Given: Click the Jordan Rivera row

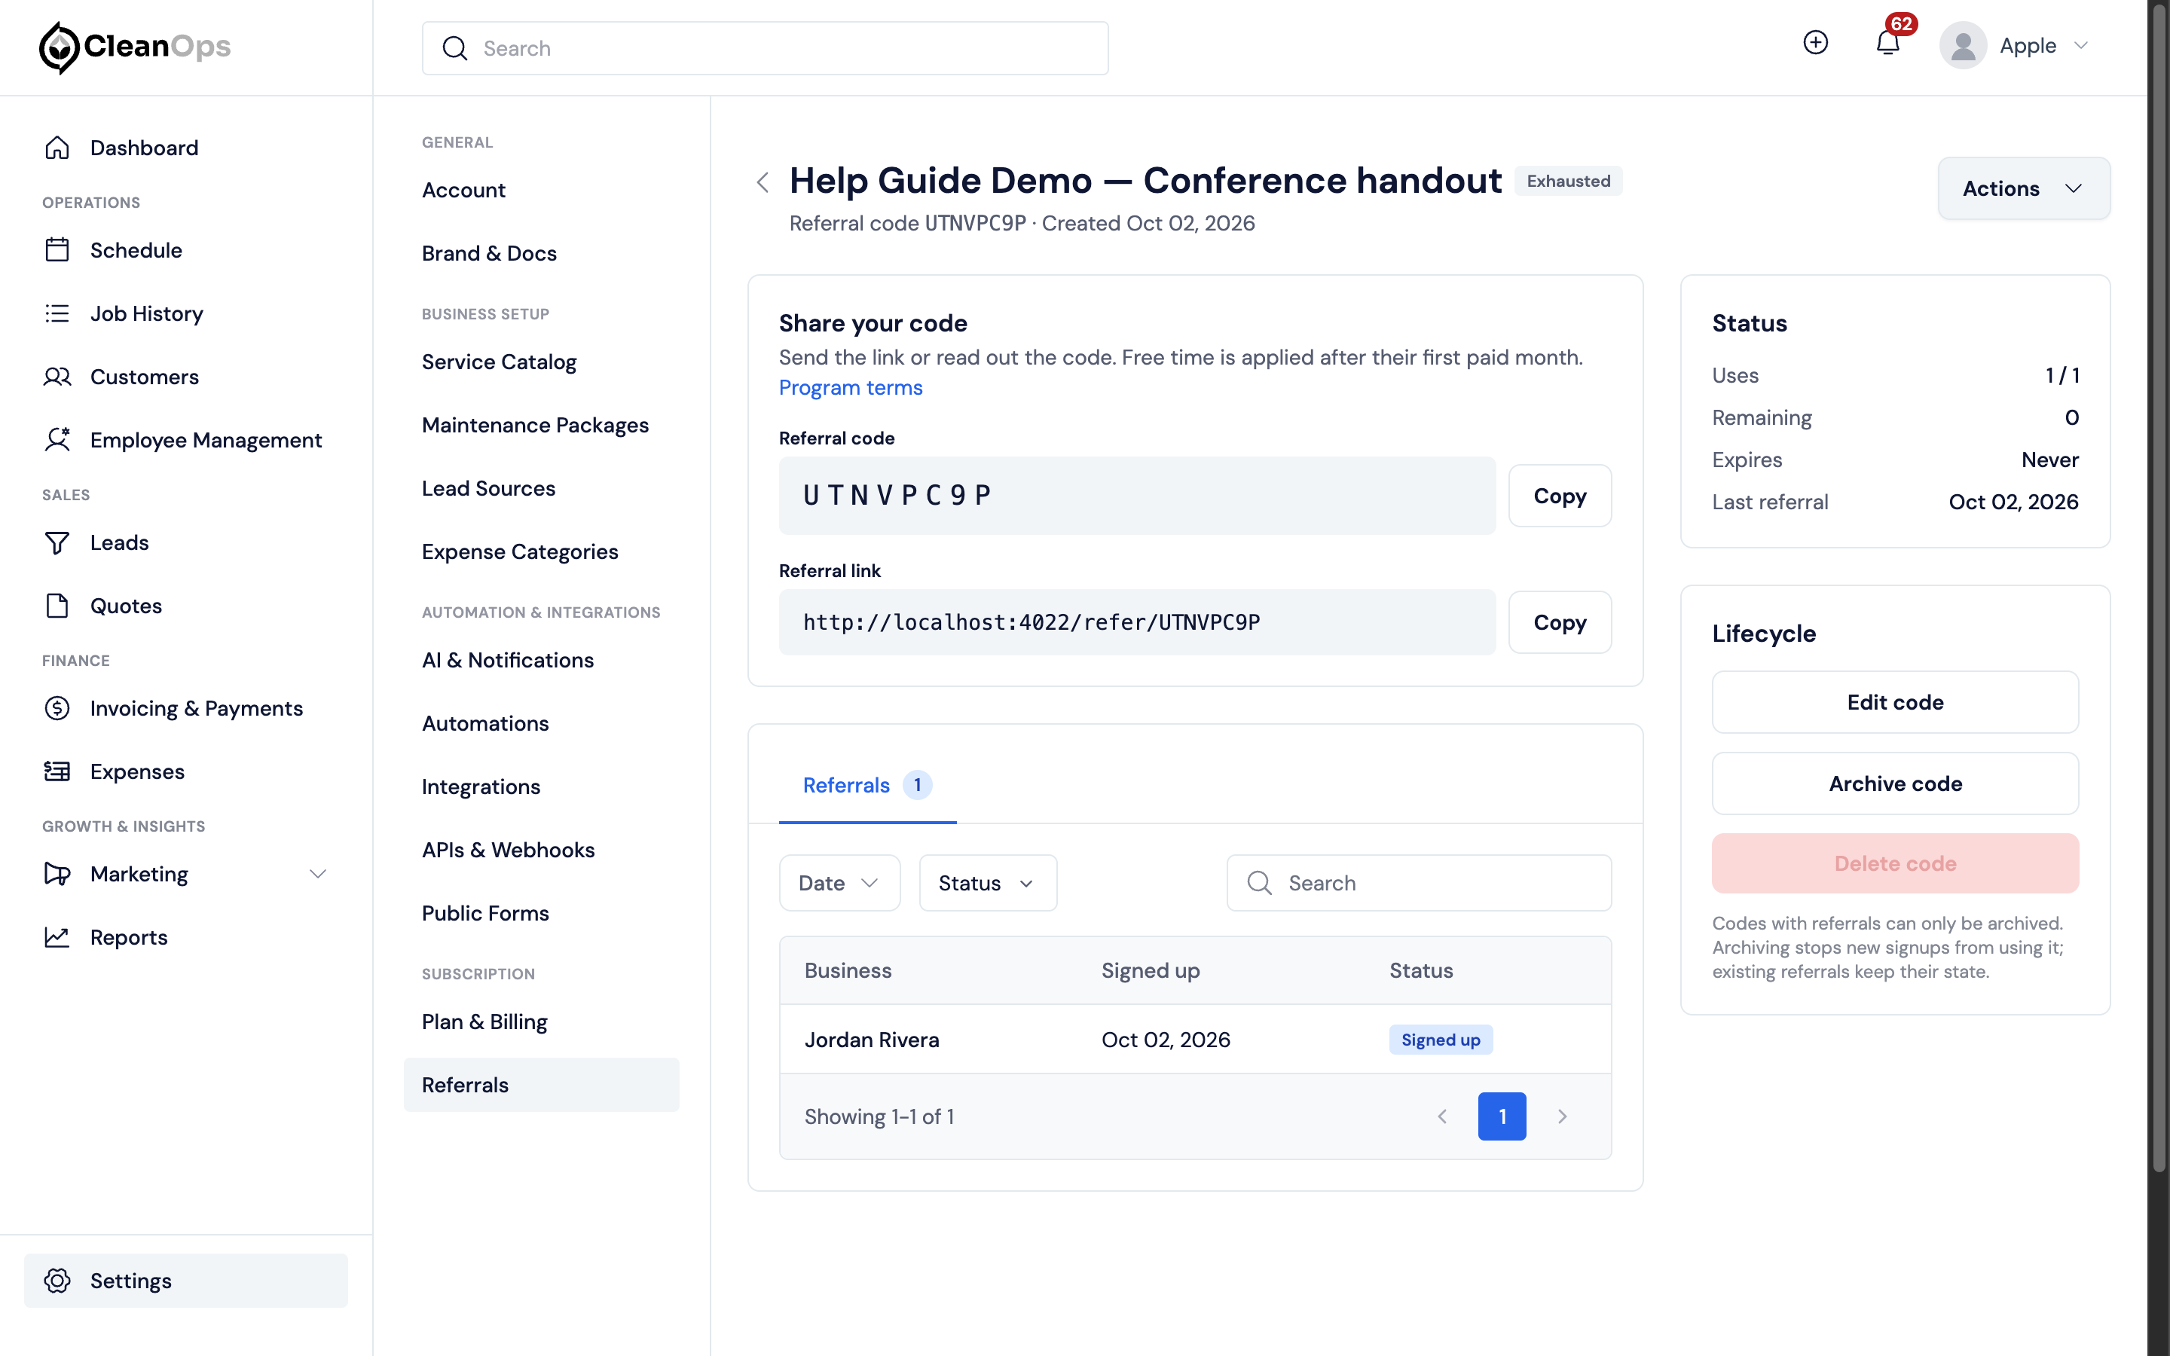Looking at the screenshot, I should tap(1195, 1040).
